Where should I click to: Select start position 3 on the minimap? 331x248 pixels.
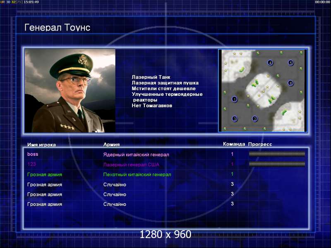[235, 119]
